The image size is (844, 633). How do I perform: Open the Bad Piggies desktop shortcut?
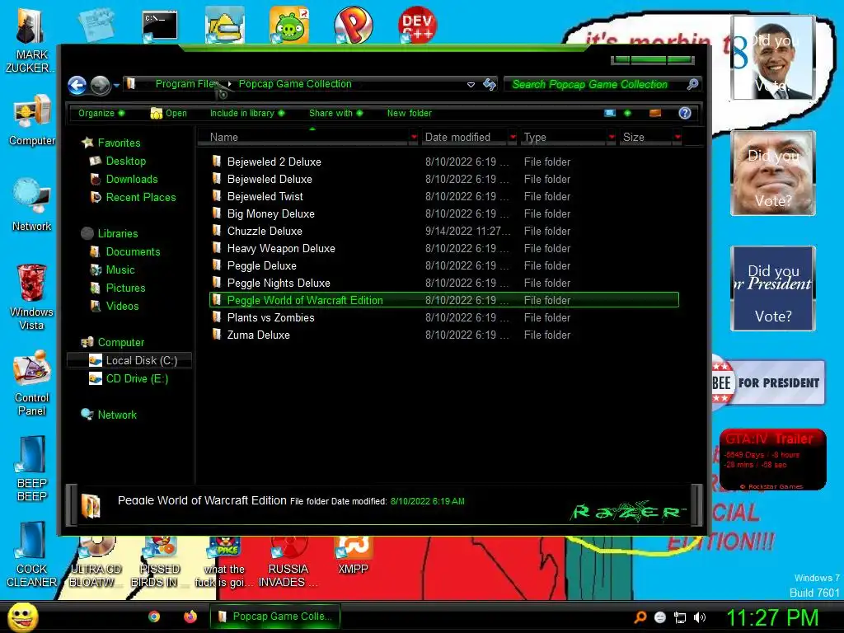pos(289,24)
